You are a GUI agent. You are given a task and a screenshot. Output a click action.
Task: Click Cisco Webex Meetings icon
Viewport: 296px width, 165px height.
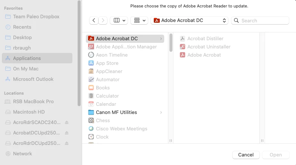[x=91, y=128]
